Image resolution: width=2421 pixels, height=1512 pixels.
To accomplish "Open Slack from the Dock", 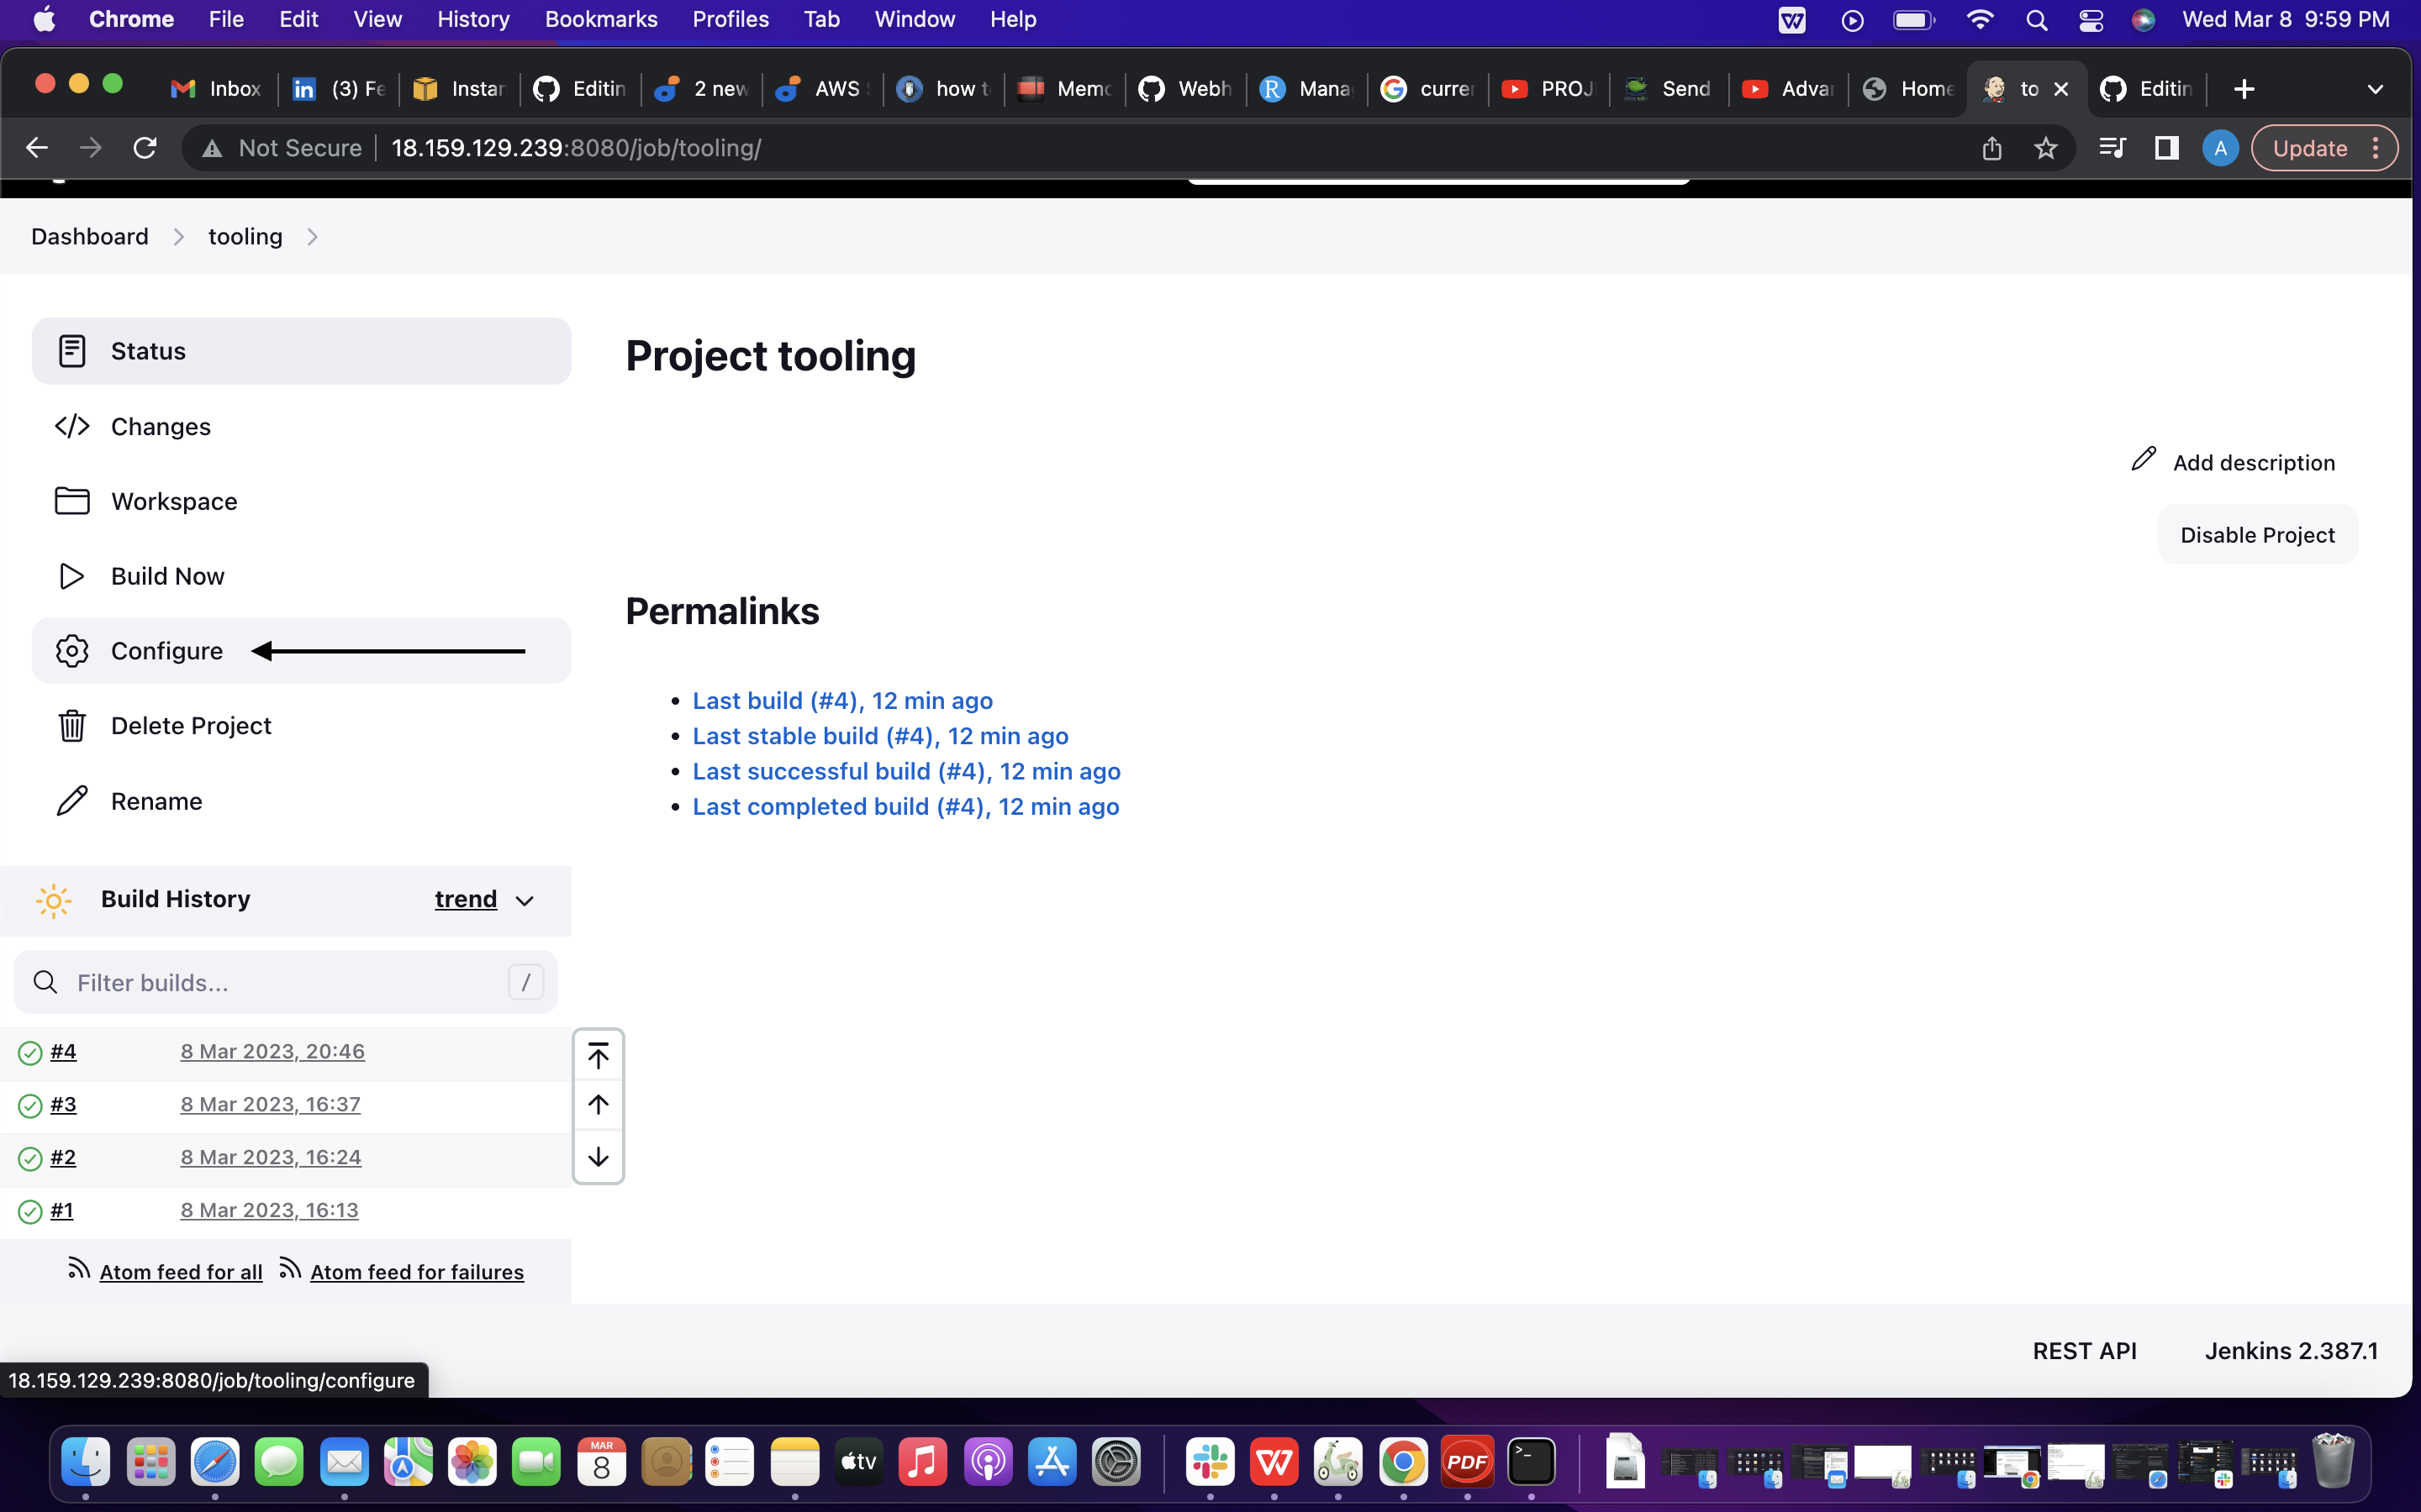I will 1210,1462.
